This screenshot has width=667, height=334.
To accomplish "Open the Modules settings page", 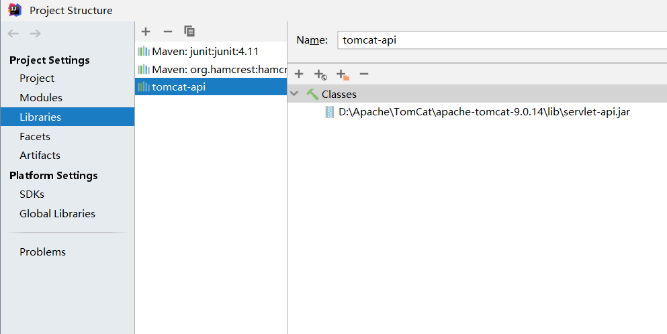I will 41,98.
